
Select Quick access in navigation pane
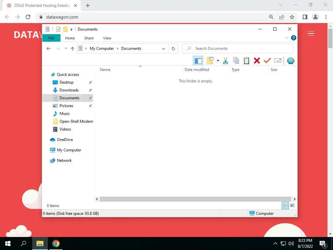point(68,75)
